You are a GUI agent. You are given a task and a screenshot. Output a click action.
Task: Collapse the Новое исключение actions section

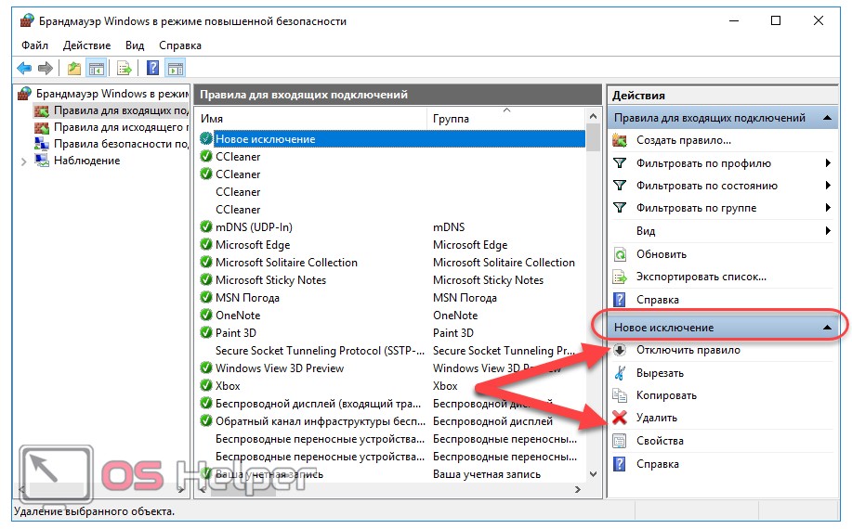point(826,328)
